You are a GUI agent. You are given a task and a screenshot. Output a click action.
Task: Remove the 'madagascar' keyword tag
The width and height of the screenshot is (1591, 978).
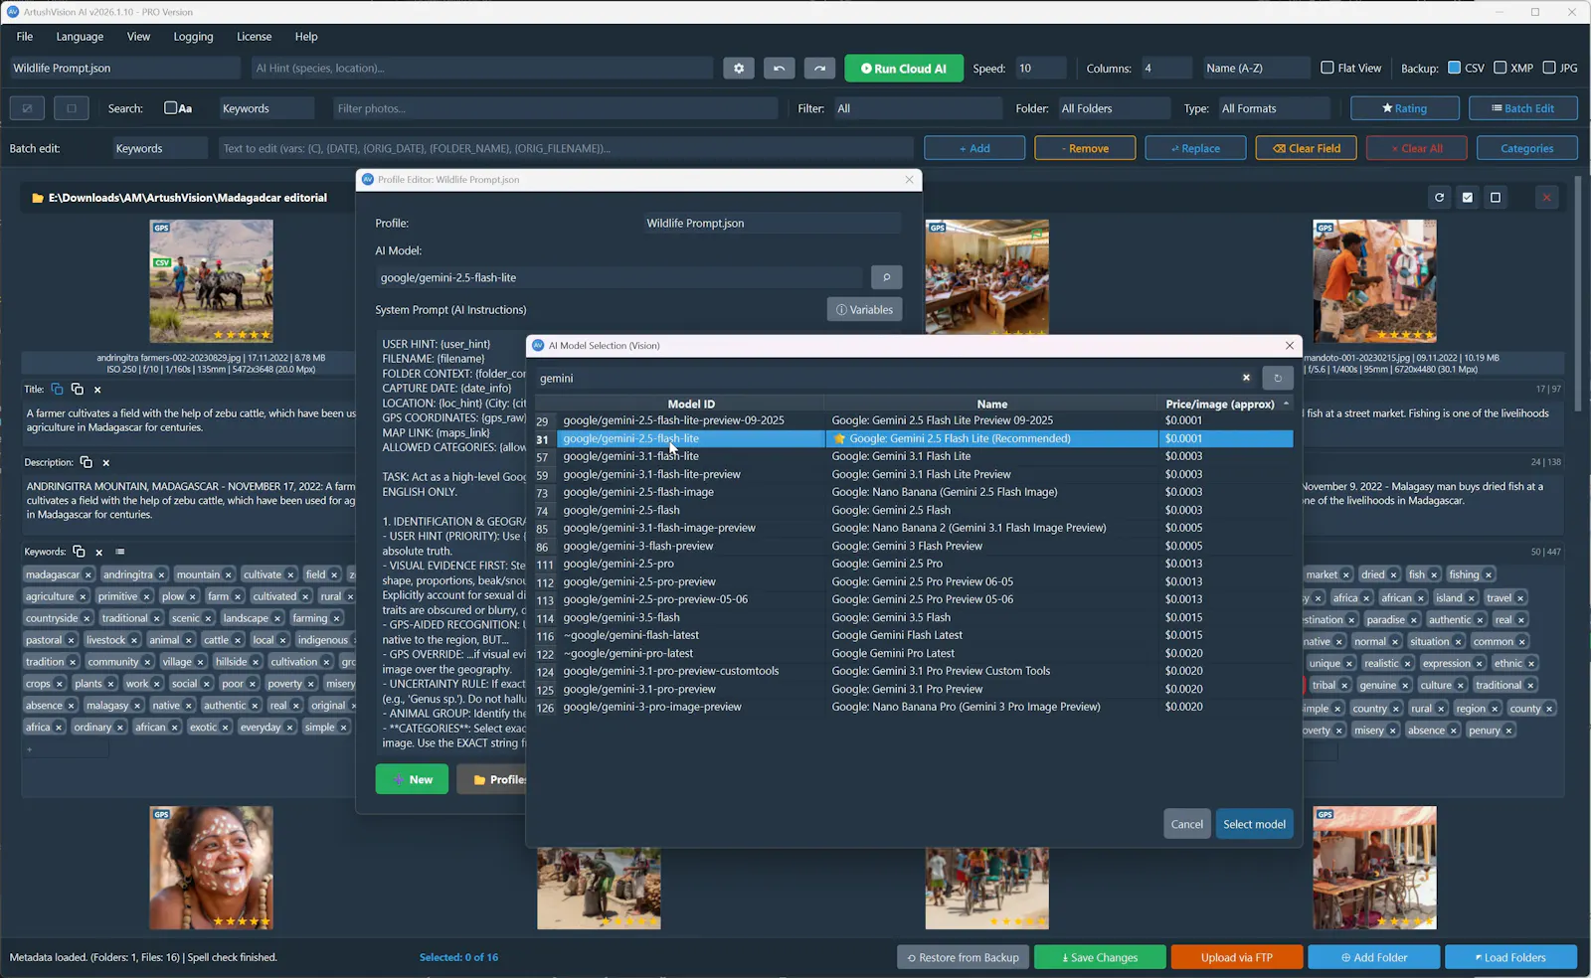tap(88, 574)
